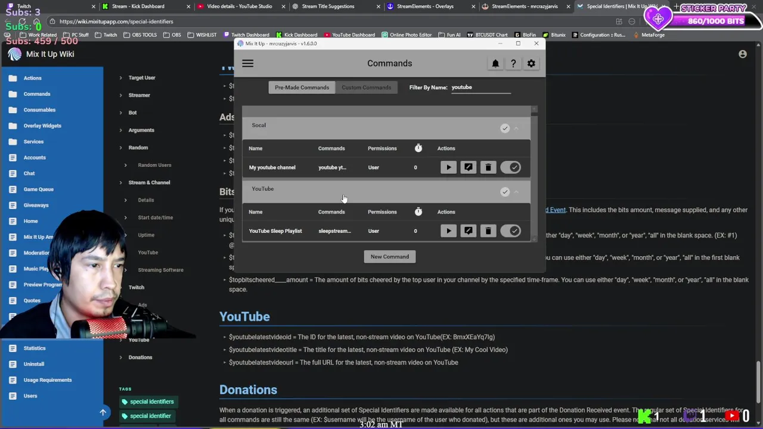Toggle the My youtube channel command enabled
The height and width of the screenshot is (429, 763).
pyautogui.click(x=511, y=167)
